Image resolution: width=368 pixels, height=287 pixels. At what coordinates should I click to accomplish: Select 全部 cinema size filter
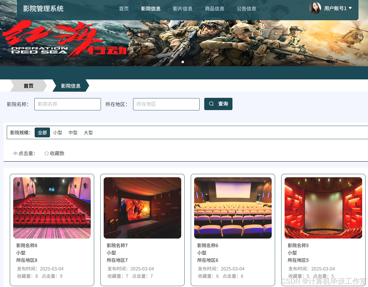tap(42, 132)
